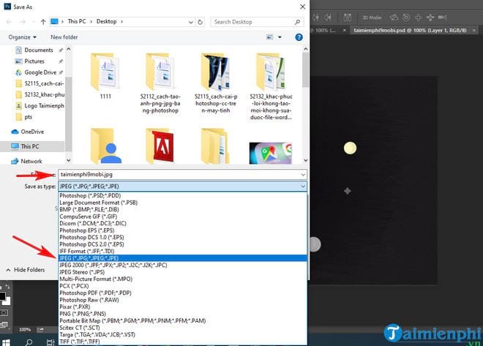Choose Dicom file format
This screenshot has height=346, width=483.
[x=183, y=224]
